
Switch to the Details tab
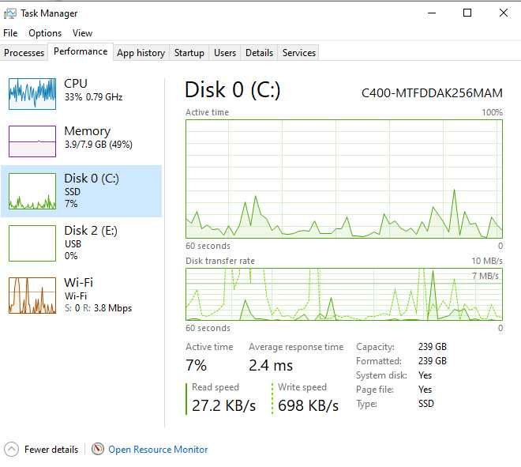coord(259,53)
